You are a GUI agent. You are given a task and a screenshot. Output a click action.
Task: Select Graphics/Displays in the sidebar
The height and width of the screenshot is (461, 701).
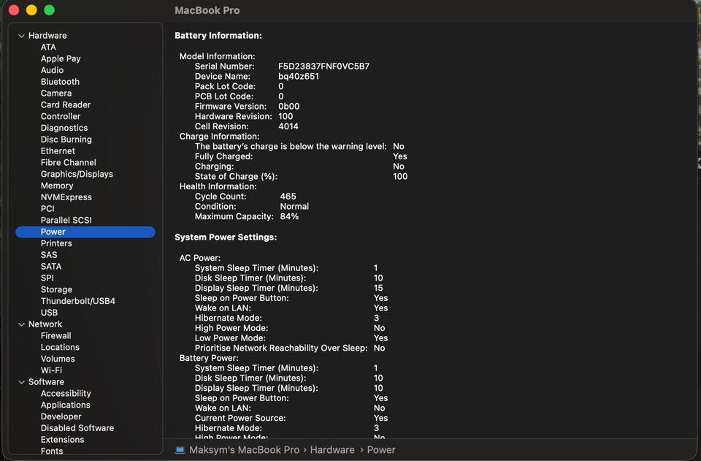click(77, 175)
